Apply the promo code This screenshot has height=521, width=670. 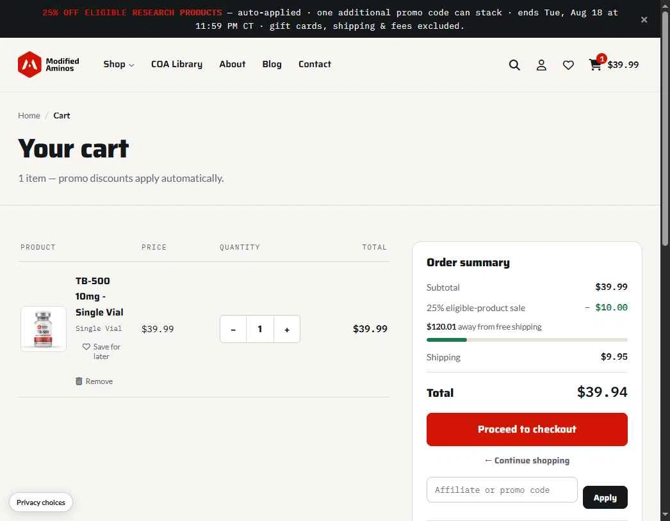[x=605, y=497]
